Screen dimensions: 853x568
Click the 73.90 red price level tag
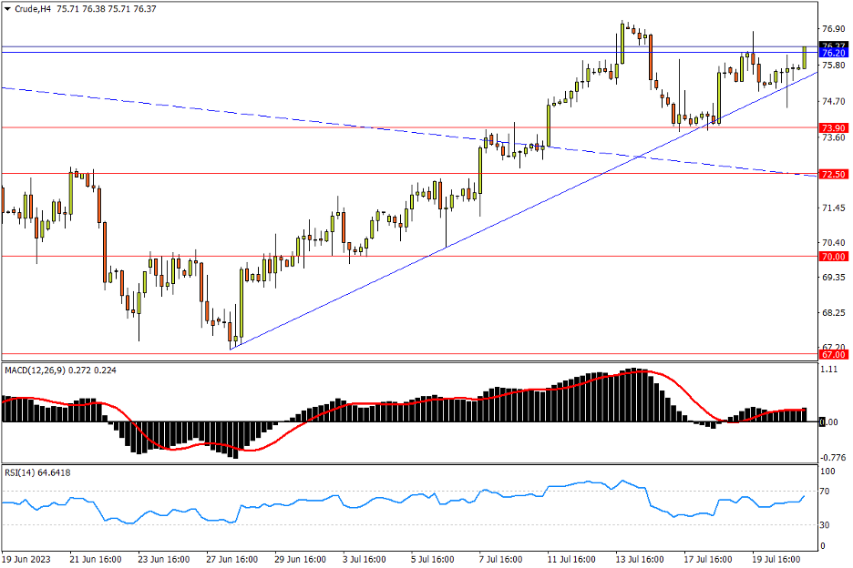point(834,127)
